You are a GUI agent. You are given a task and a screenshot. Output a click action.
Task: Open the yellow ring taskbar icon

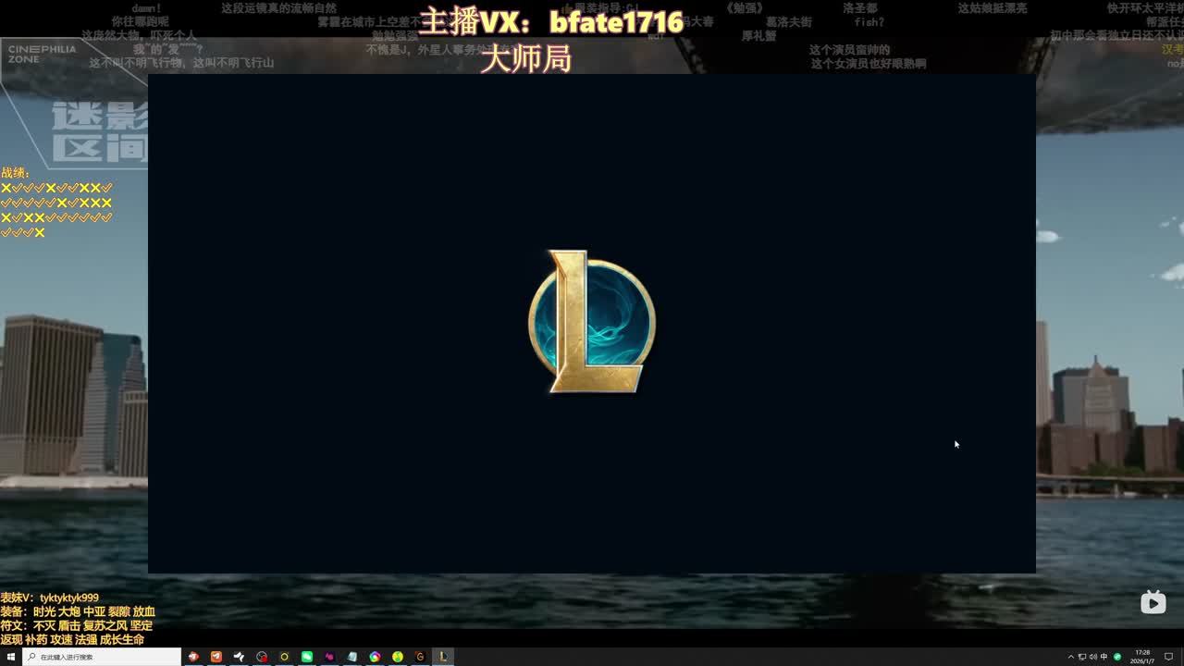pyautogui.click(x=284, y=657)
